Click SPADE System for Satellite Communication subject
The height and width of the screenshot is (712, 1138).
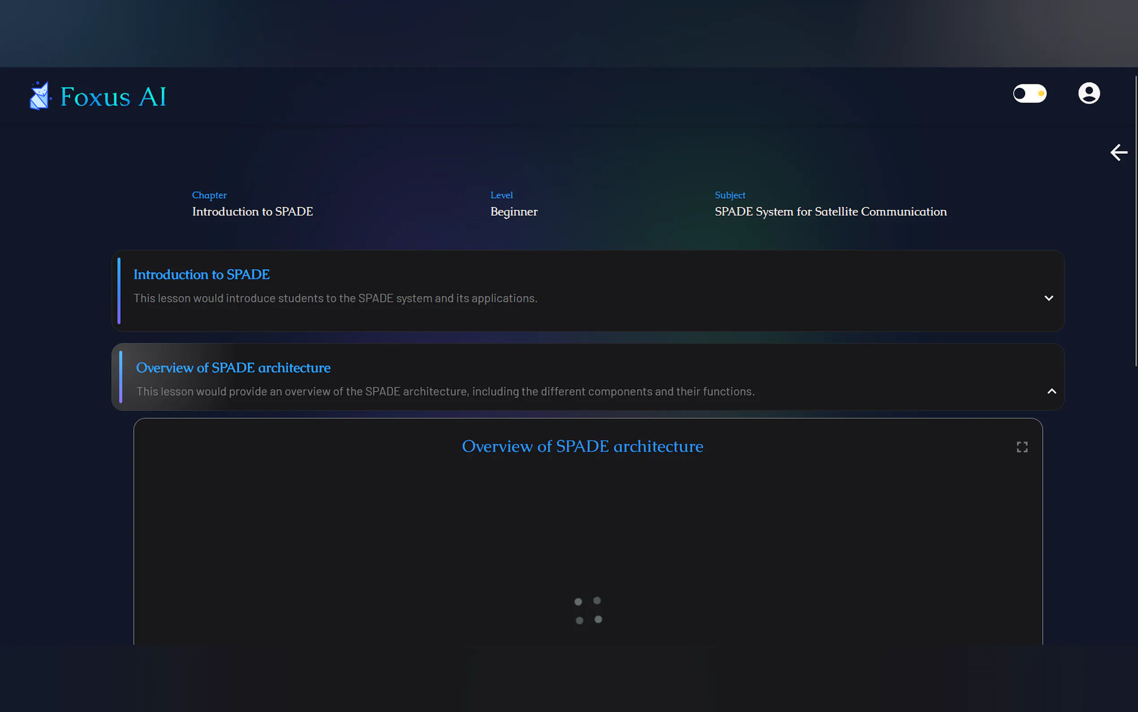830,212
